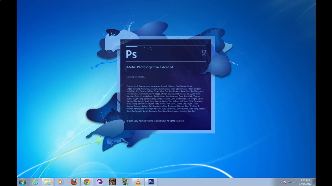Launch Mozilla Firefox from the taskbar
Screen dimensions: 332x186
(74, 182)
